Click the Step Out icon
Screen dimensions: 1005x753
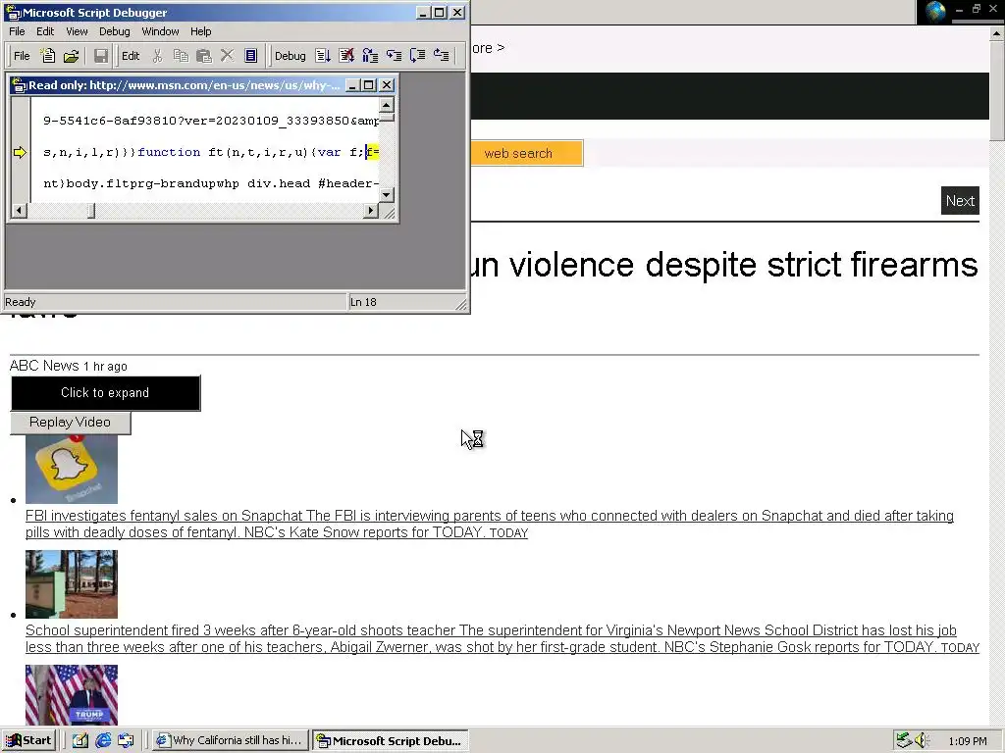441,56
